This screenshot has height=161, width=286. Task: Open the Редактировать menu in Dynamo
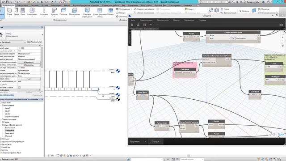pos(146,20)
